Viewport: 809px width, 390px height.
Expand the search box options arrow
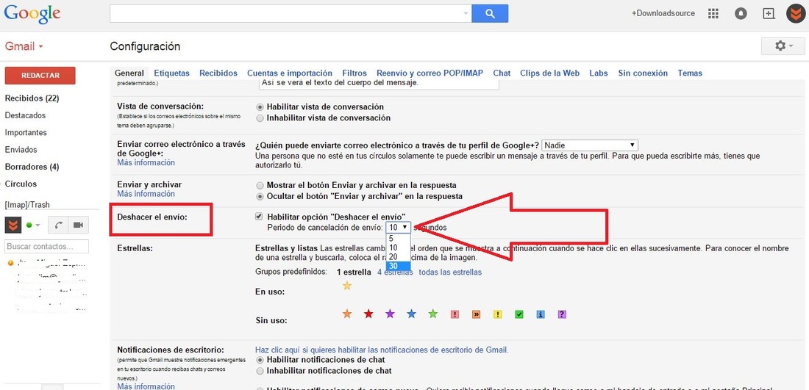466,13
